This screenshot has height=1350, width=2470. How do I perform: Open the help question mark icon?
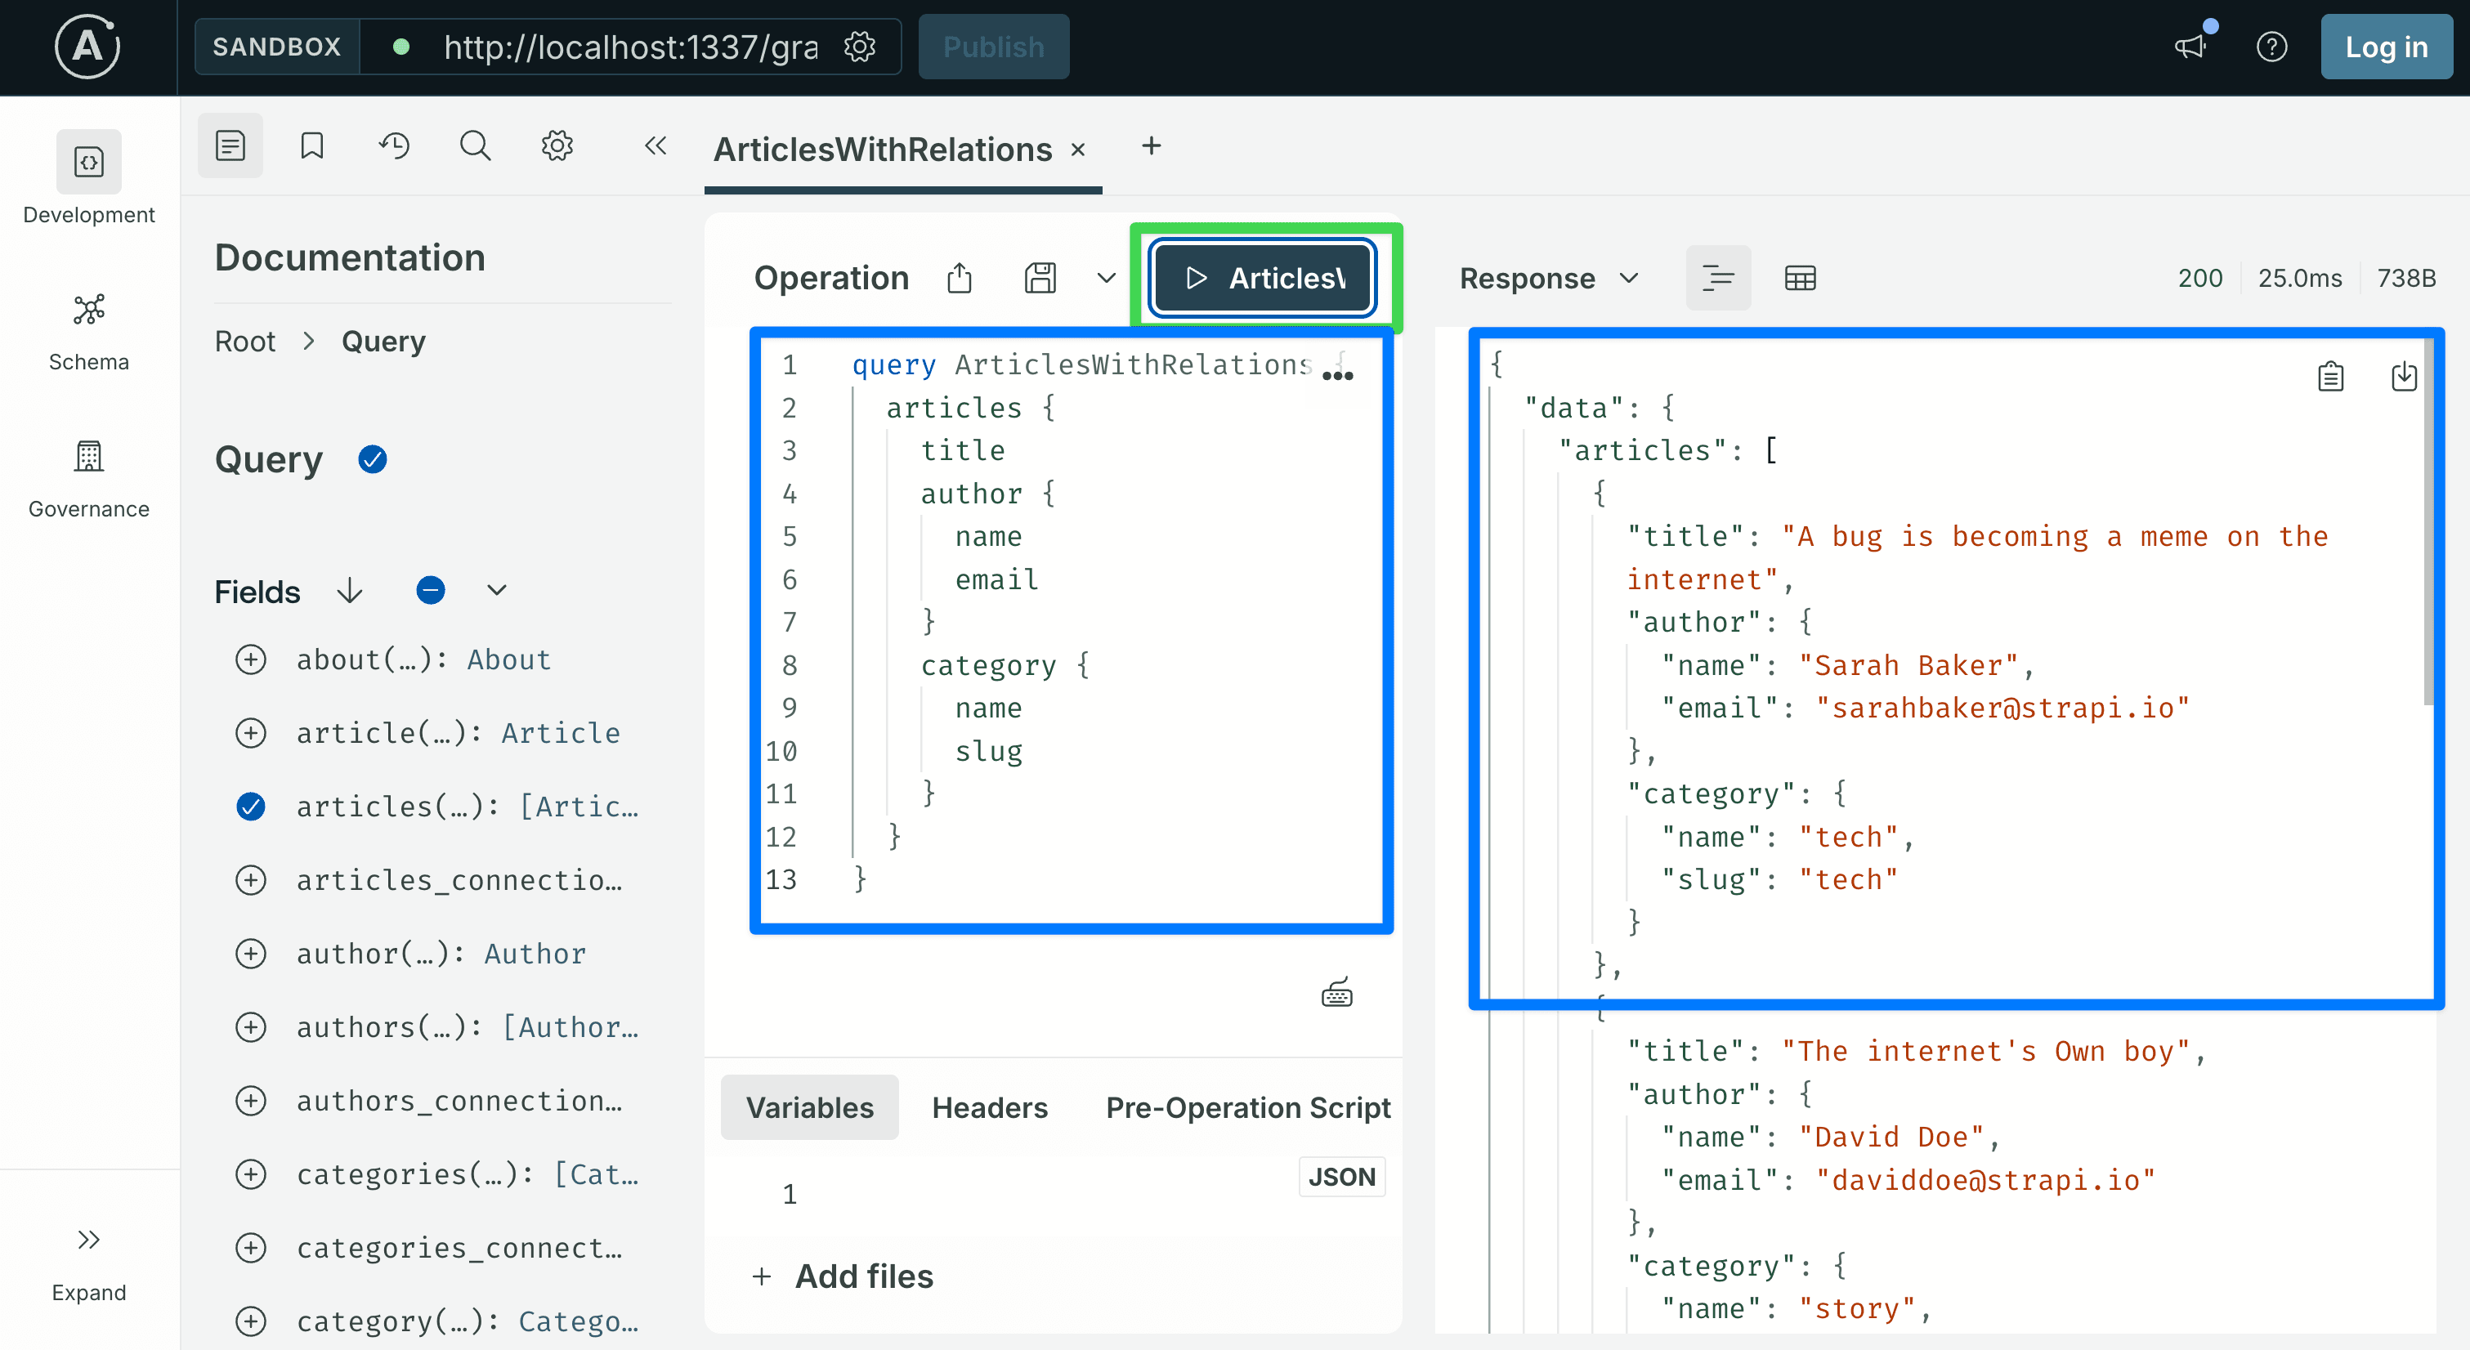(x=2271, y=46)
